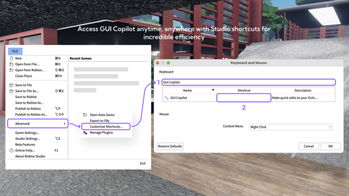Open Beta Features

click(x=25, y=144)
